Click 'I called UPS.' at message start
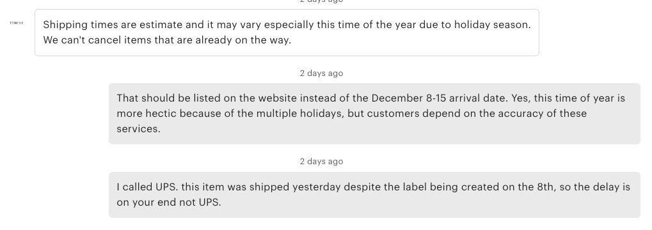The height and width of the screenshot is (230, 652). (148, 187)
